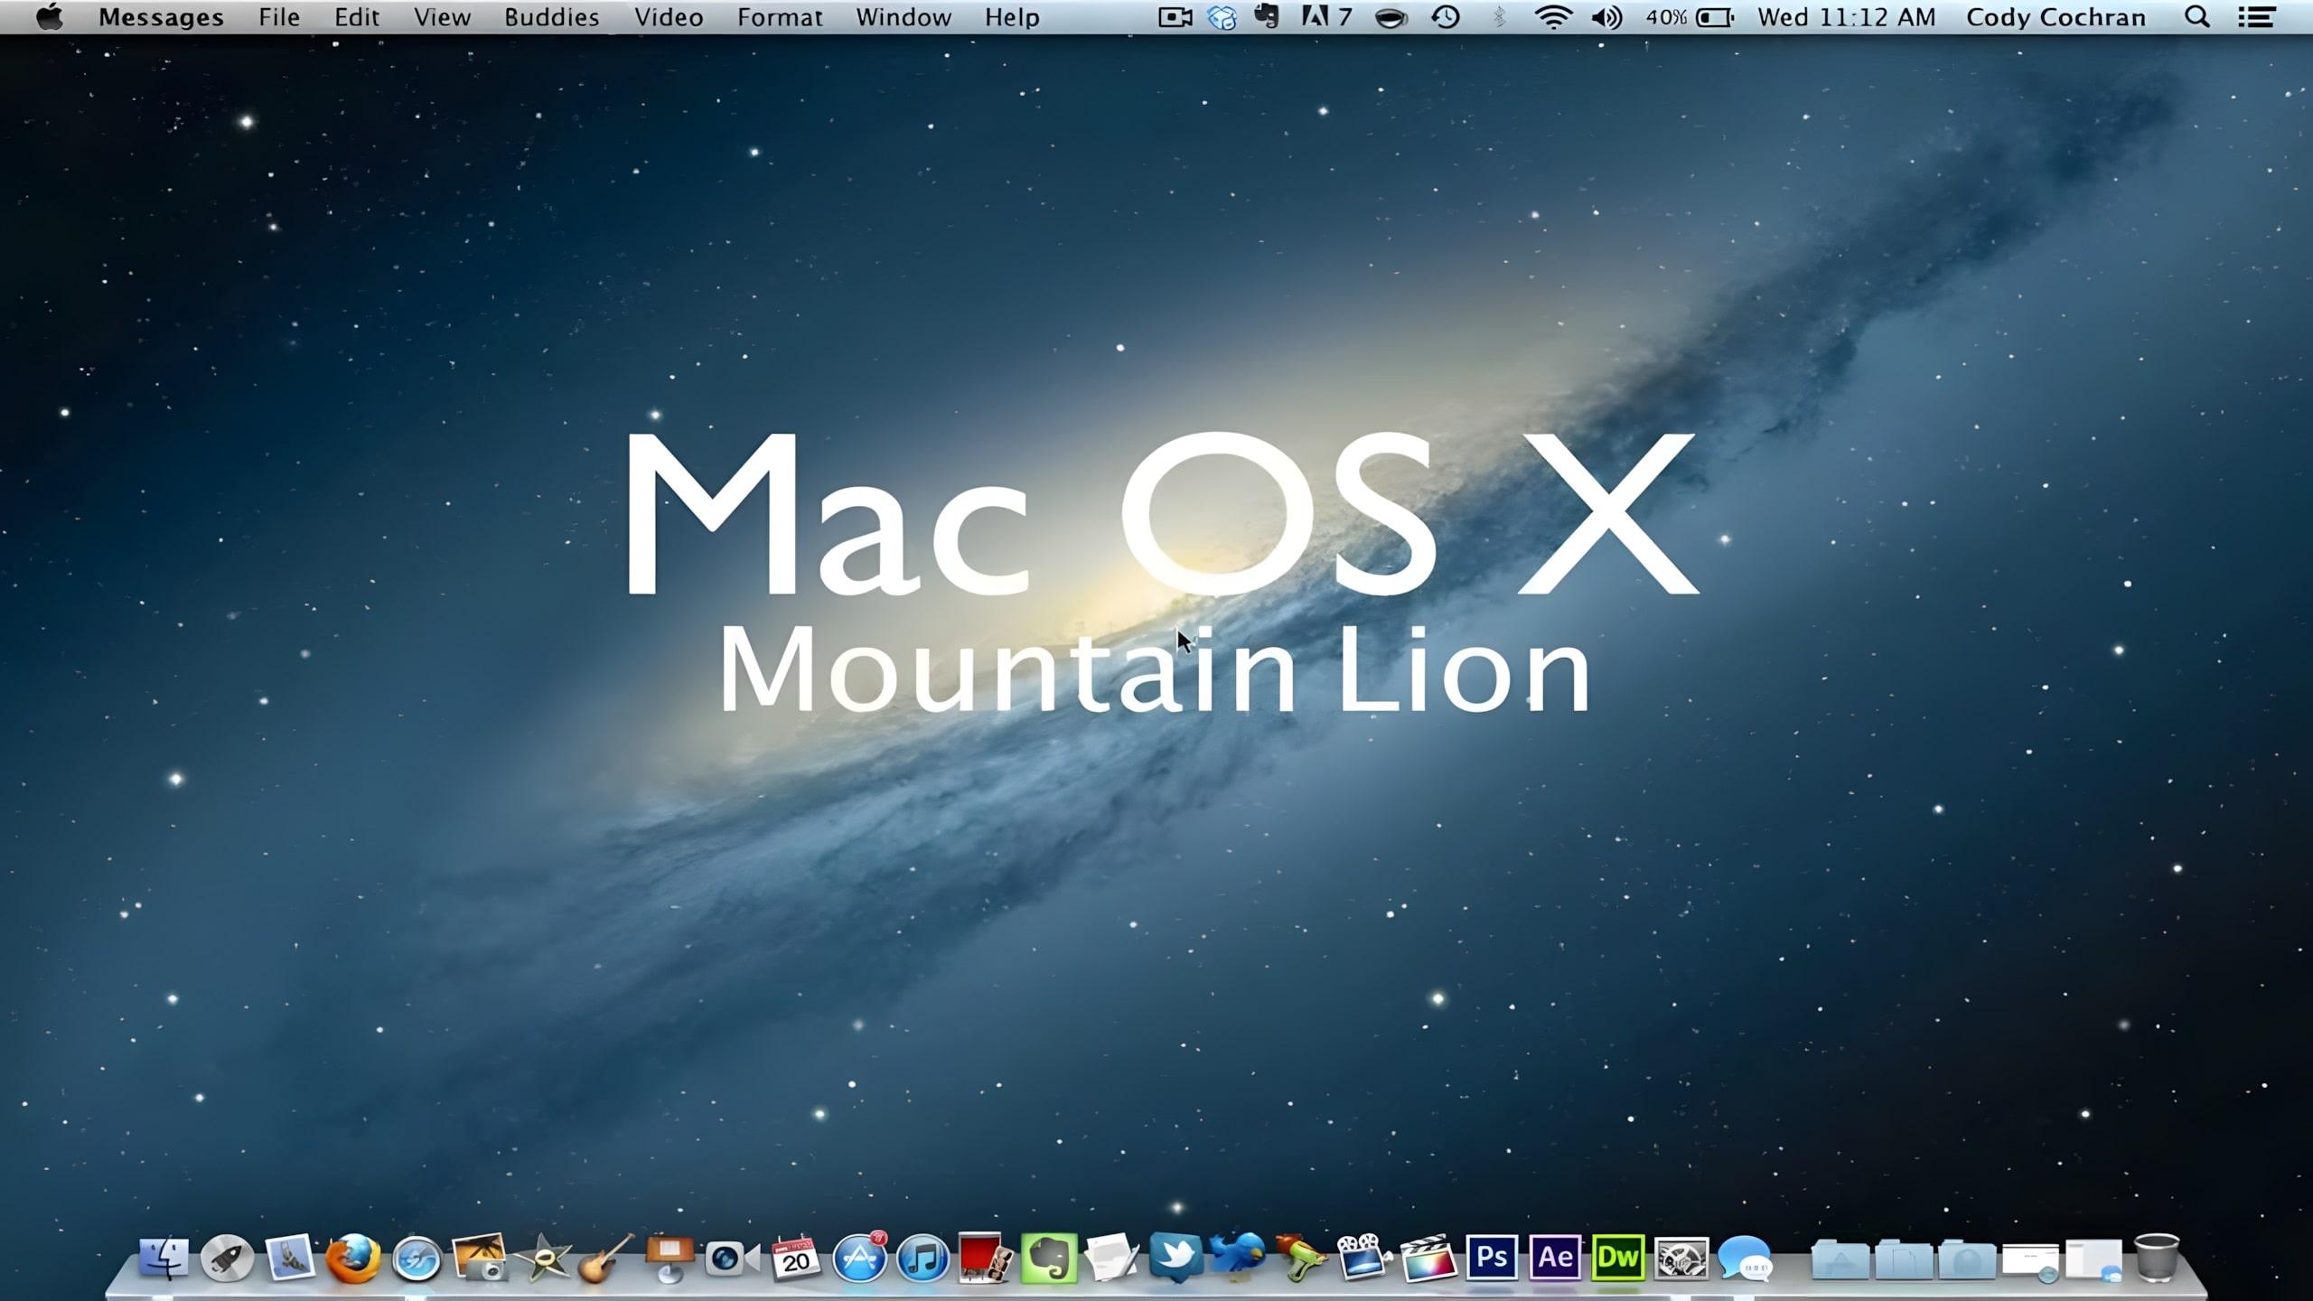
Task: Open the Wi-Fi status menu
Action: 1553,17
